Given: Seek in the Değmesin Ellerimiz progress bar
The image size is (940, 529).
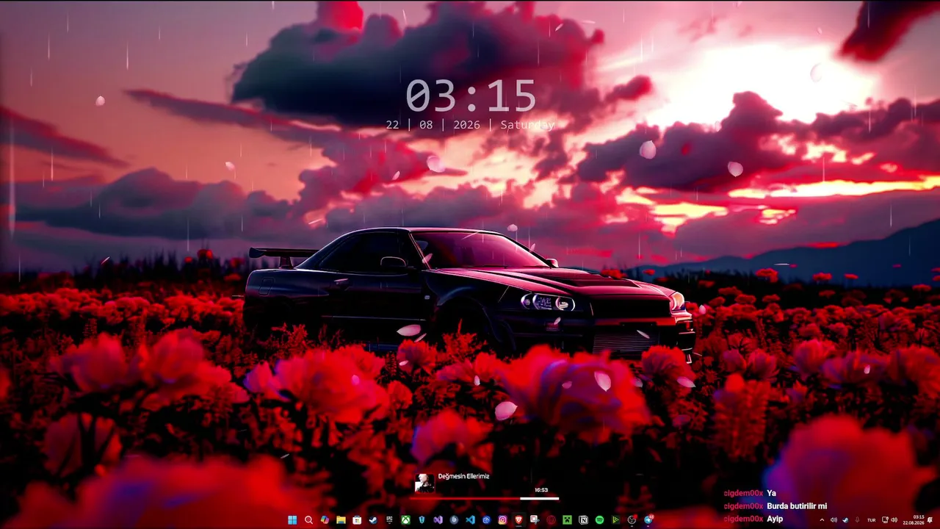Looking at the screenshot, I should [x=485, y=498].
